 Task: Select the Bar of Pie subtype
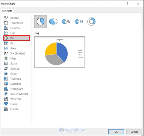79,22
